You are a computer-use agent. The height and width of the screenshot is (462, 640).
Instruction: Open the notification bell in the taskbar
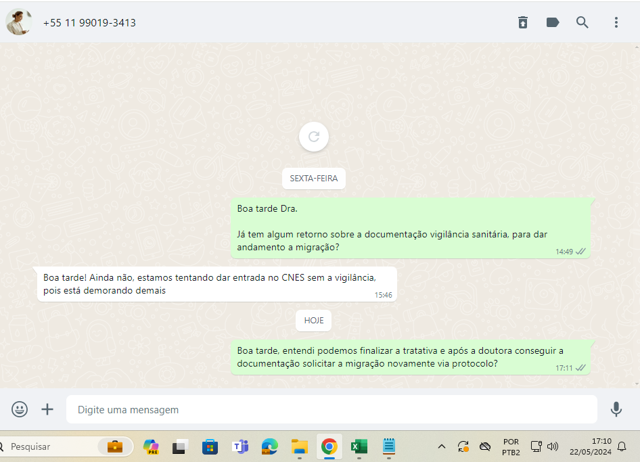[x=622, y=446]
